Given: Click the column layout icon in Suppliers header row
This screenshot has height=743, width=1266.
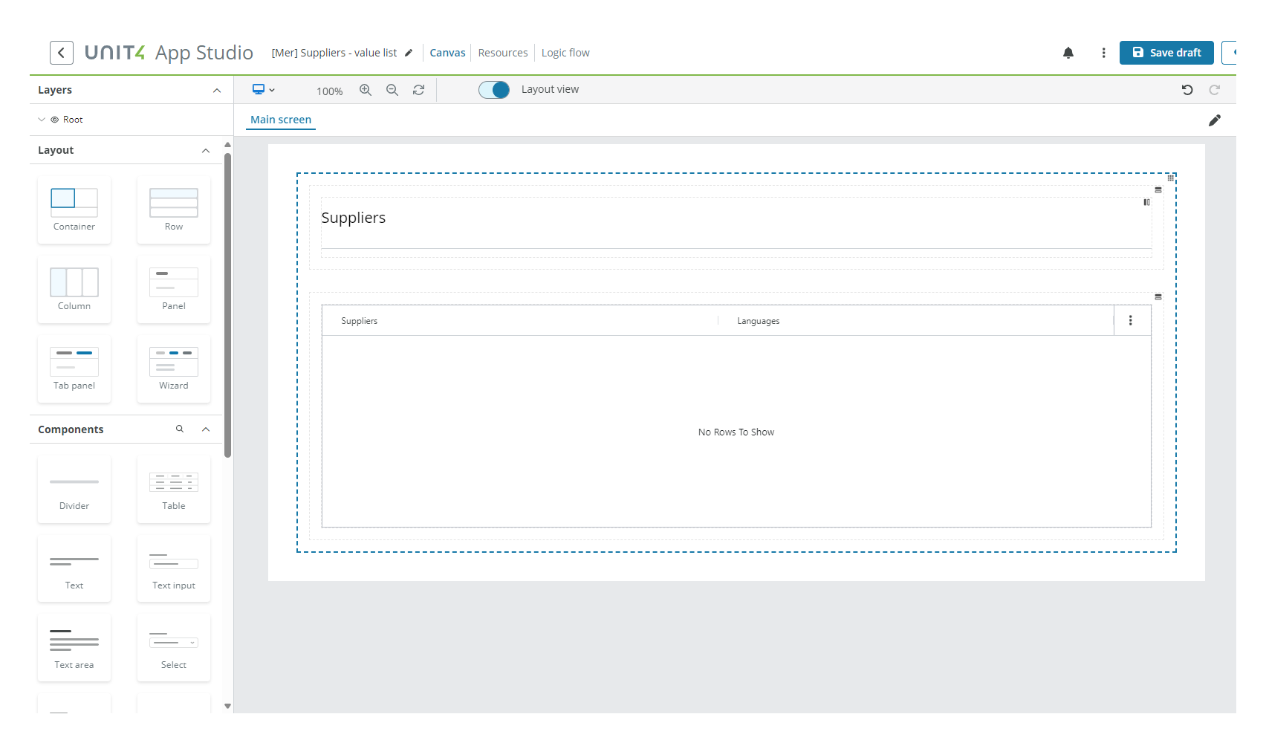Looking at the screenshot, I should pyautogui.click(x=1146, y=201).
